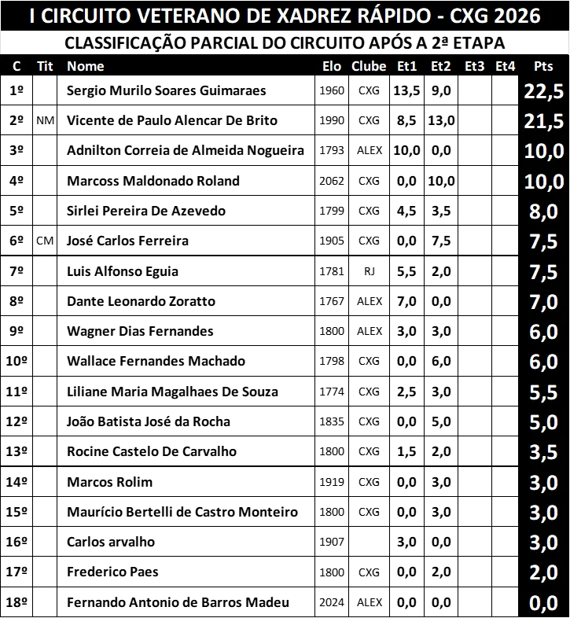The width and height of the screenshot is (570, 618).
Task: Select the 22,5 points cell
Action: [x=543, y=92]
